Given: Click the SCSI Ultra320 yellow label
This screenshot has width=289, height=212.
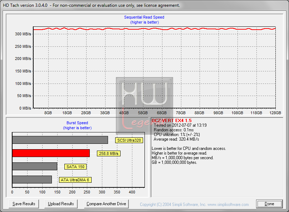Looking at the screenshot, I should click(x=129, y=140).
